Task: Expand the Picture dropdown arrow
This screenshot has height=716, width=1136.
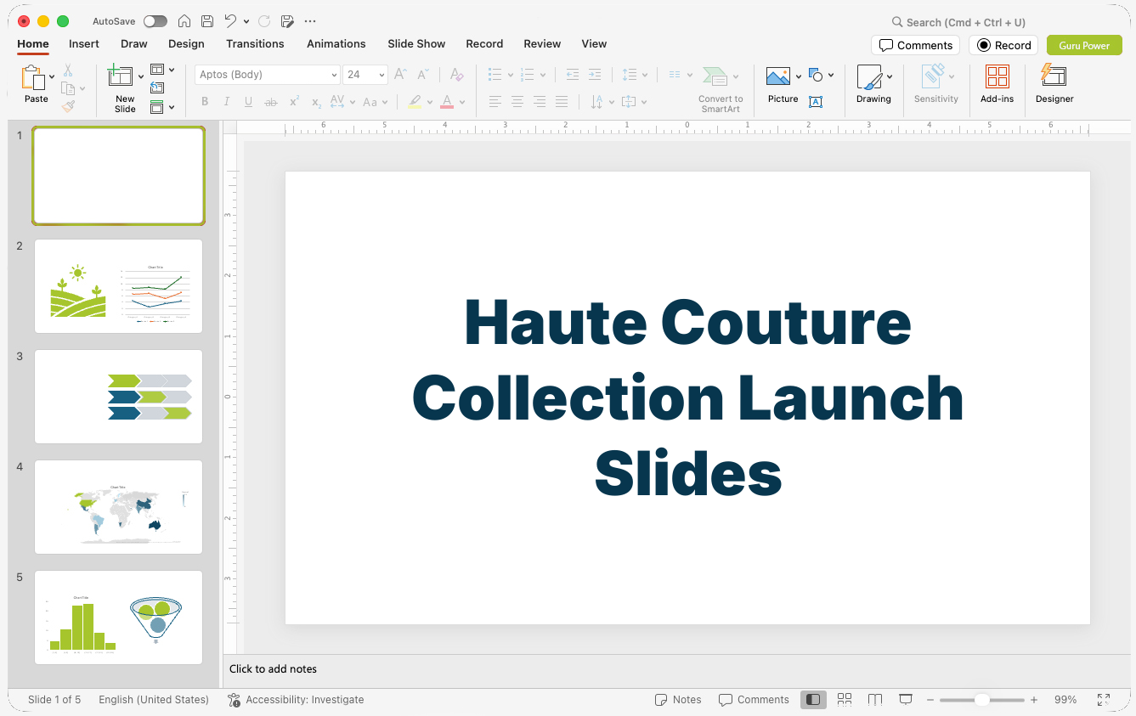Action: [x=799, y=76]
